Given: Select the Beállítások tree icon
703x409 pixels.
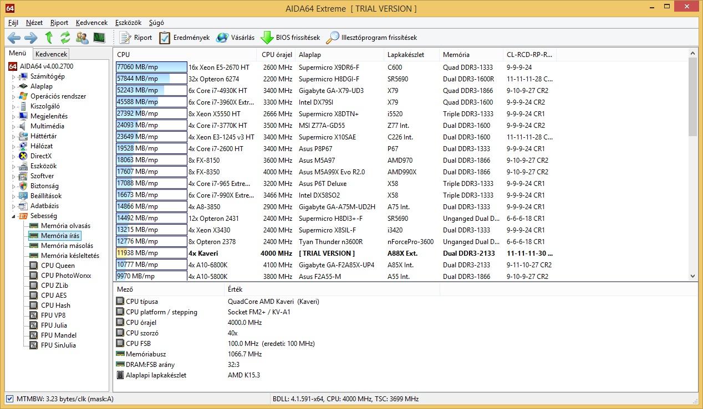Looking at the screenshot, I should [23, 196].
